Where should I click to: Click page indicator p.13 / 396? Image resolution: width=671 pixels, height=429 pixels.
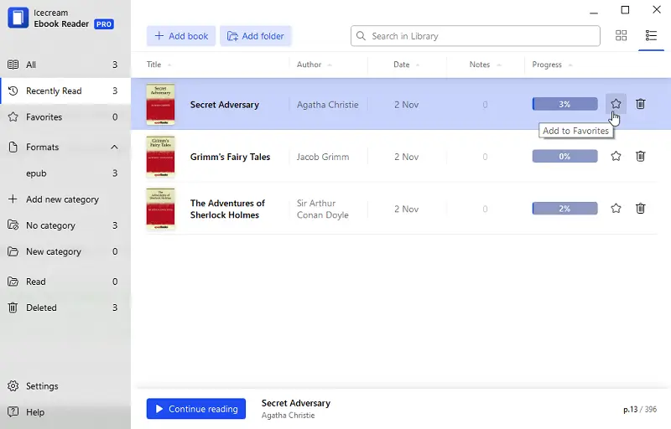pyautogui.click(x=640, y=410)
